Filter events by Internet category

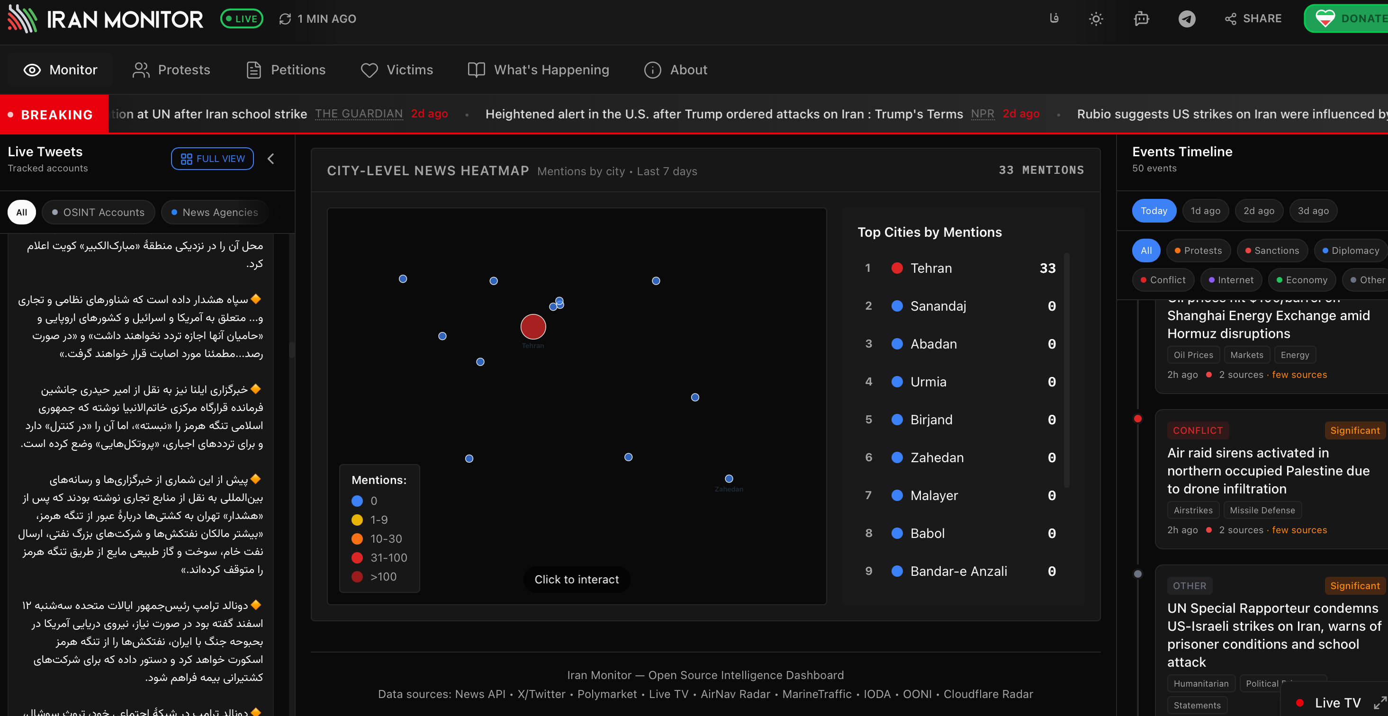click(x=1231, y=280)
